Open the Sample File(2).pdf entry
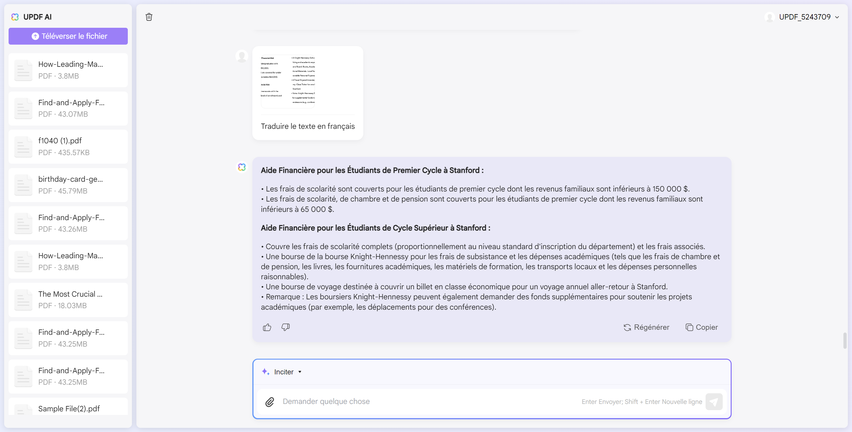This screenshot has width=852, height=432. (x=68, y=407)
